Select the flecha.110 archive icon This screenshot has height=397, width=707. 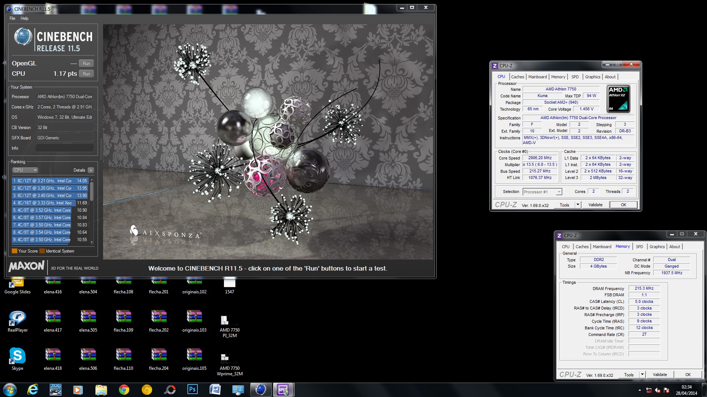[123, 359]
